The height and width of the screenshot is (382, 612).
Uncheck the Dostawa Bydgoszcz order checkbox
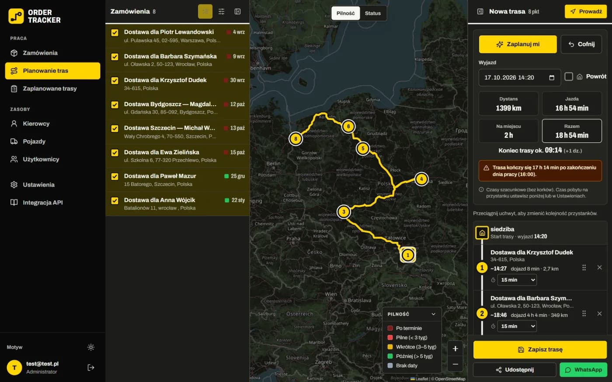coord(115,105)
